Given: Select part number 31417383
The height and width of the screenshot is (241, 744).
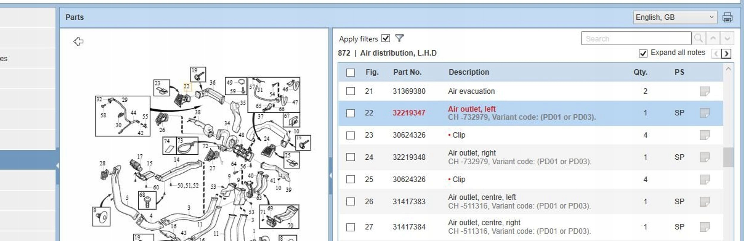Looking at the screenshot, I should [409, 201].
